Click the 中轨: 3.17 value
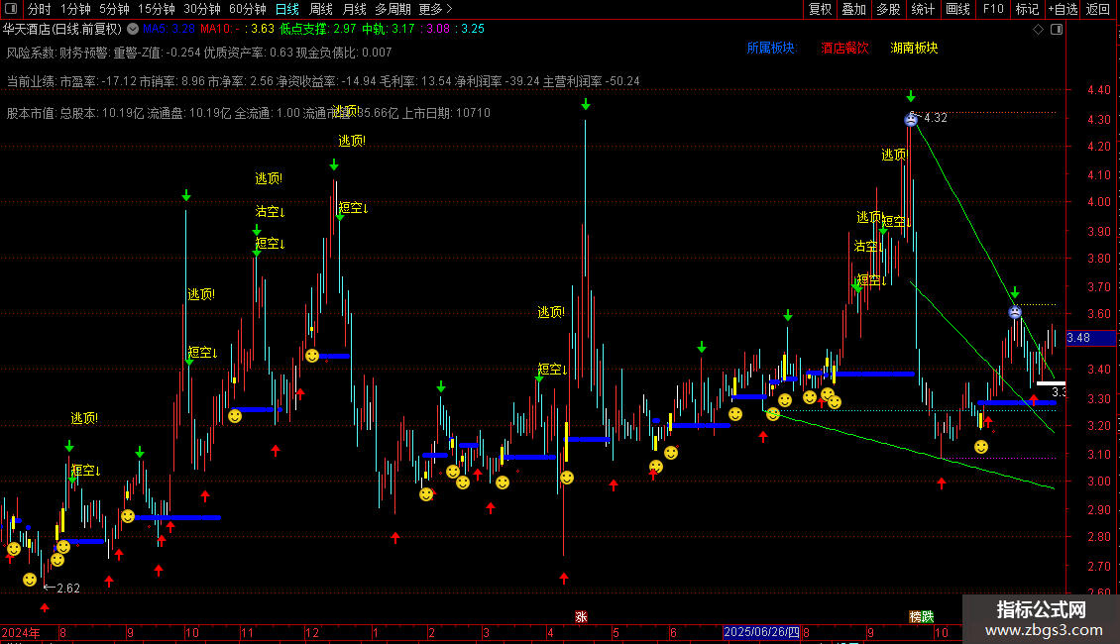Image resolution: width=1120 pixels, height=644 pixels. click(x=388, y=29)
